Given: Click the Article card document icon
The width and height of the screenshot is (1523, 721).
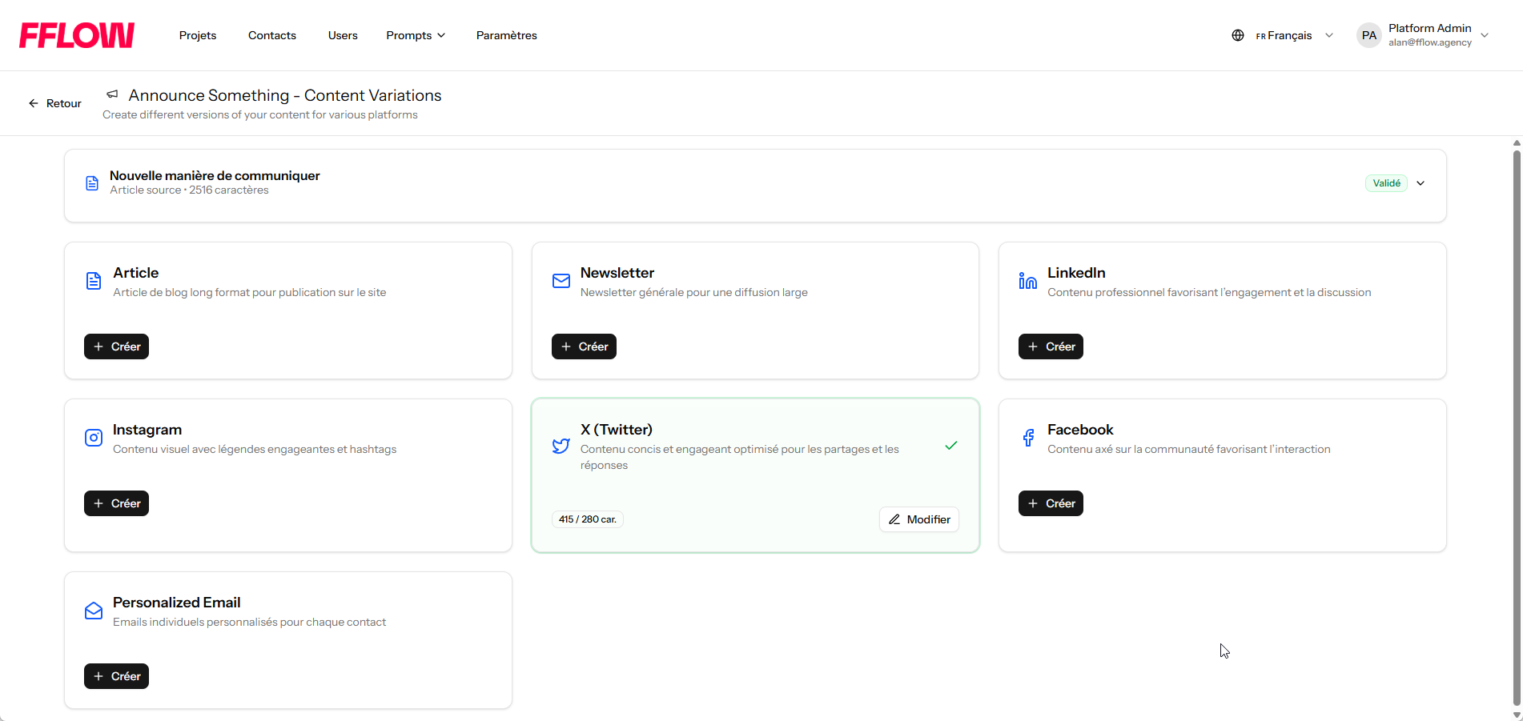Looking at the screenshot, I should click(94, 281).
